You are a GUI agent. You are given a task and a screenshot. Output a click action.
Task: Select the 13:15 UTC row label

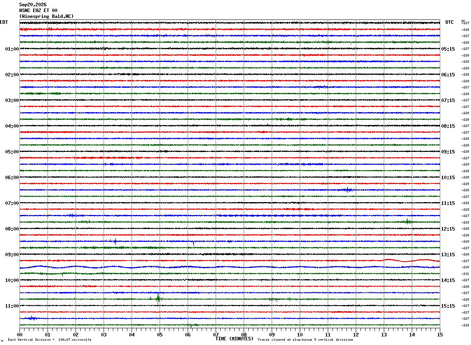(x=448, y=255)
